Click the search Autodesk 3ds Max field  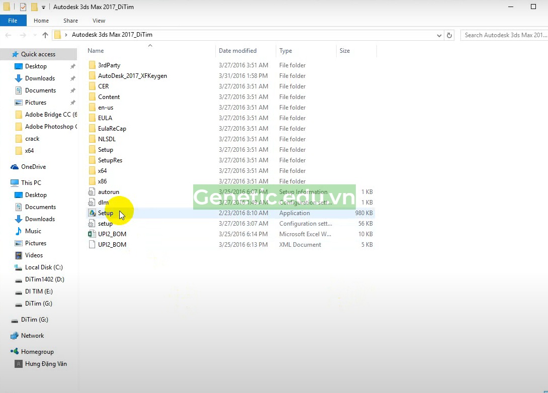[x=504, y=35]
